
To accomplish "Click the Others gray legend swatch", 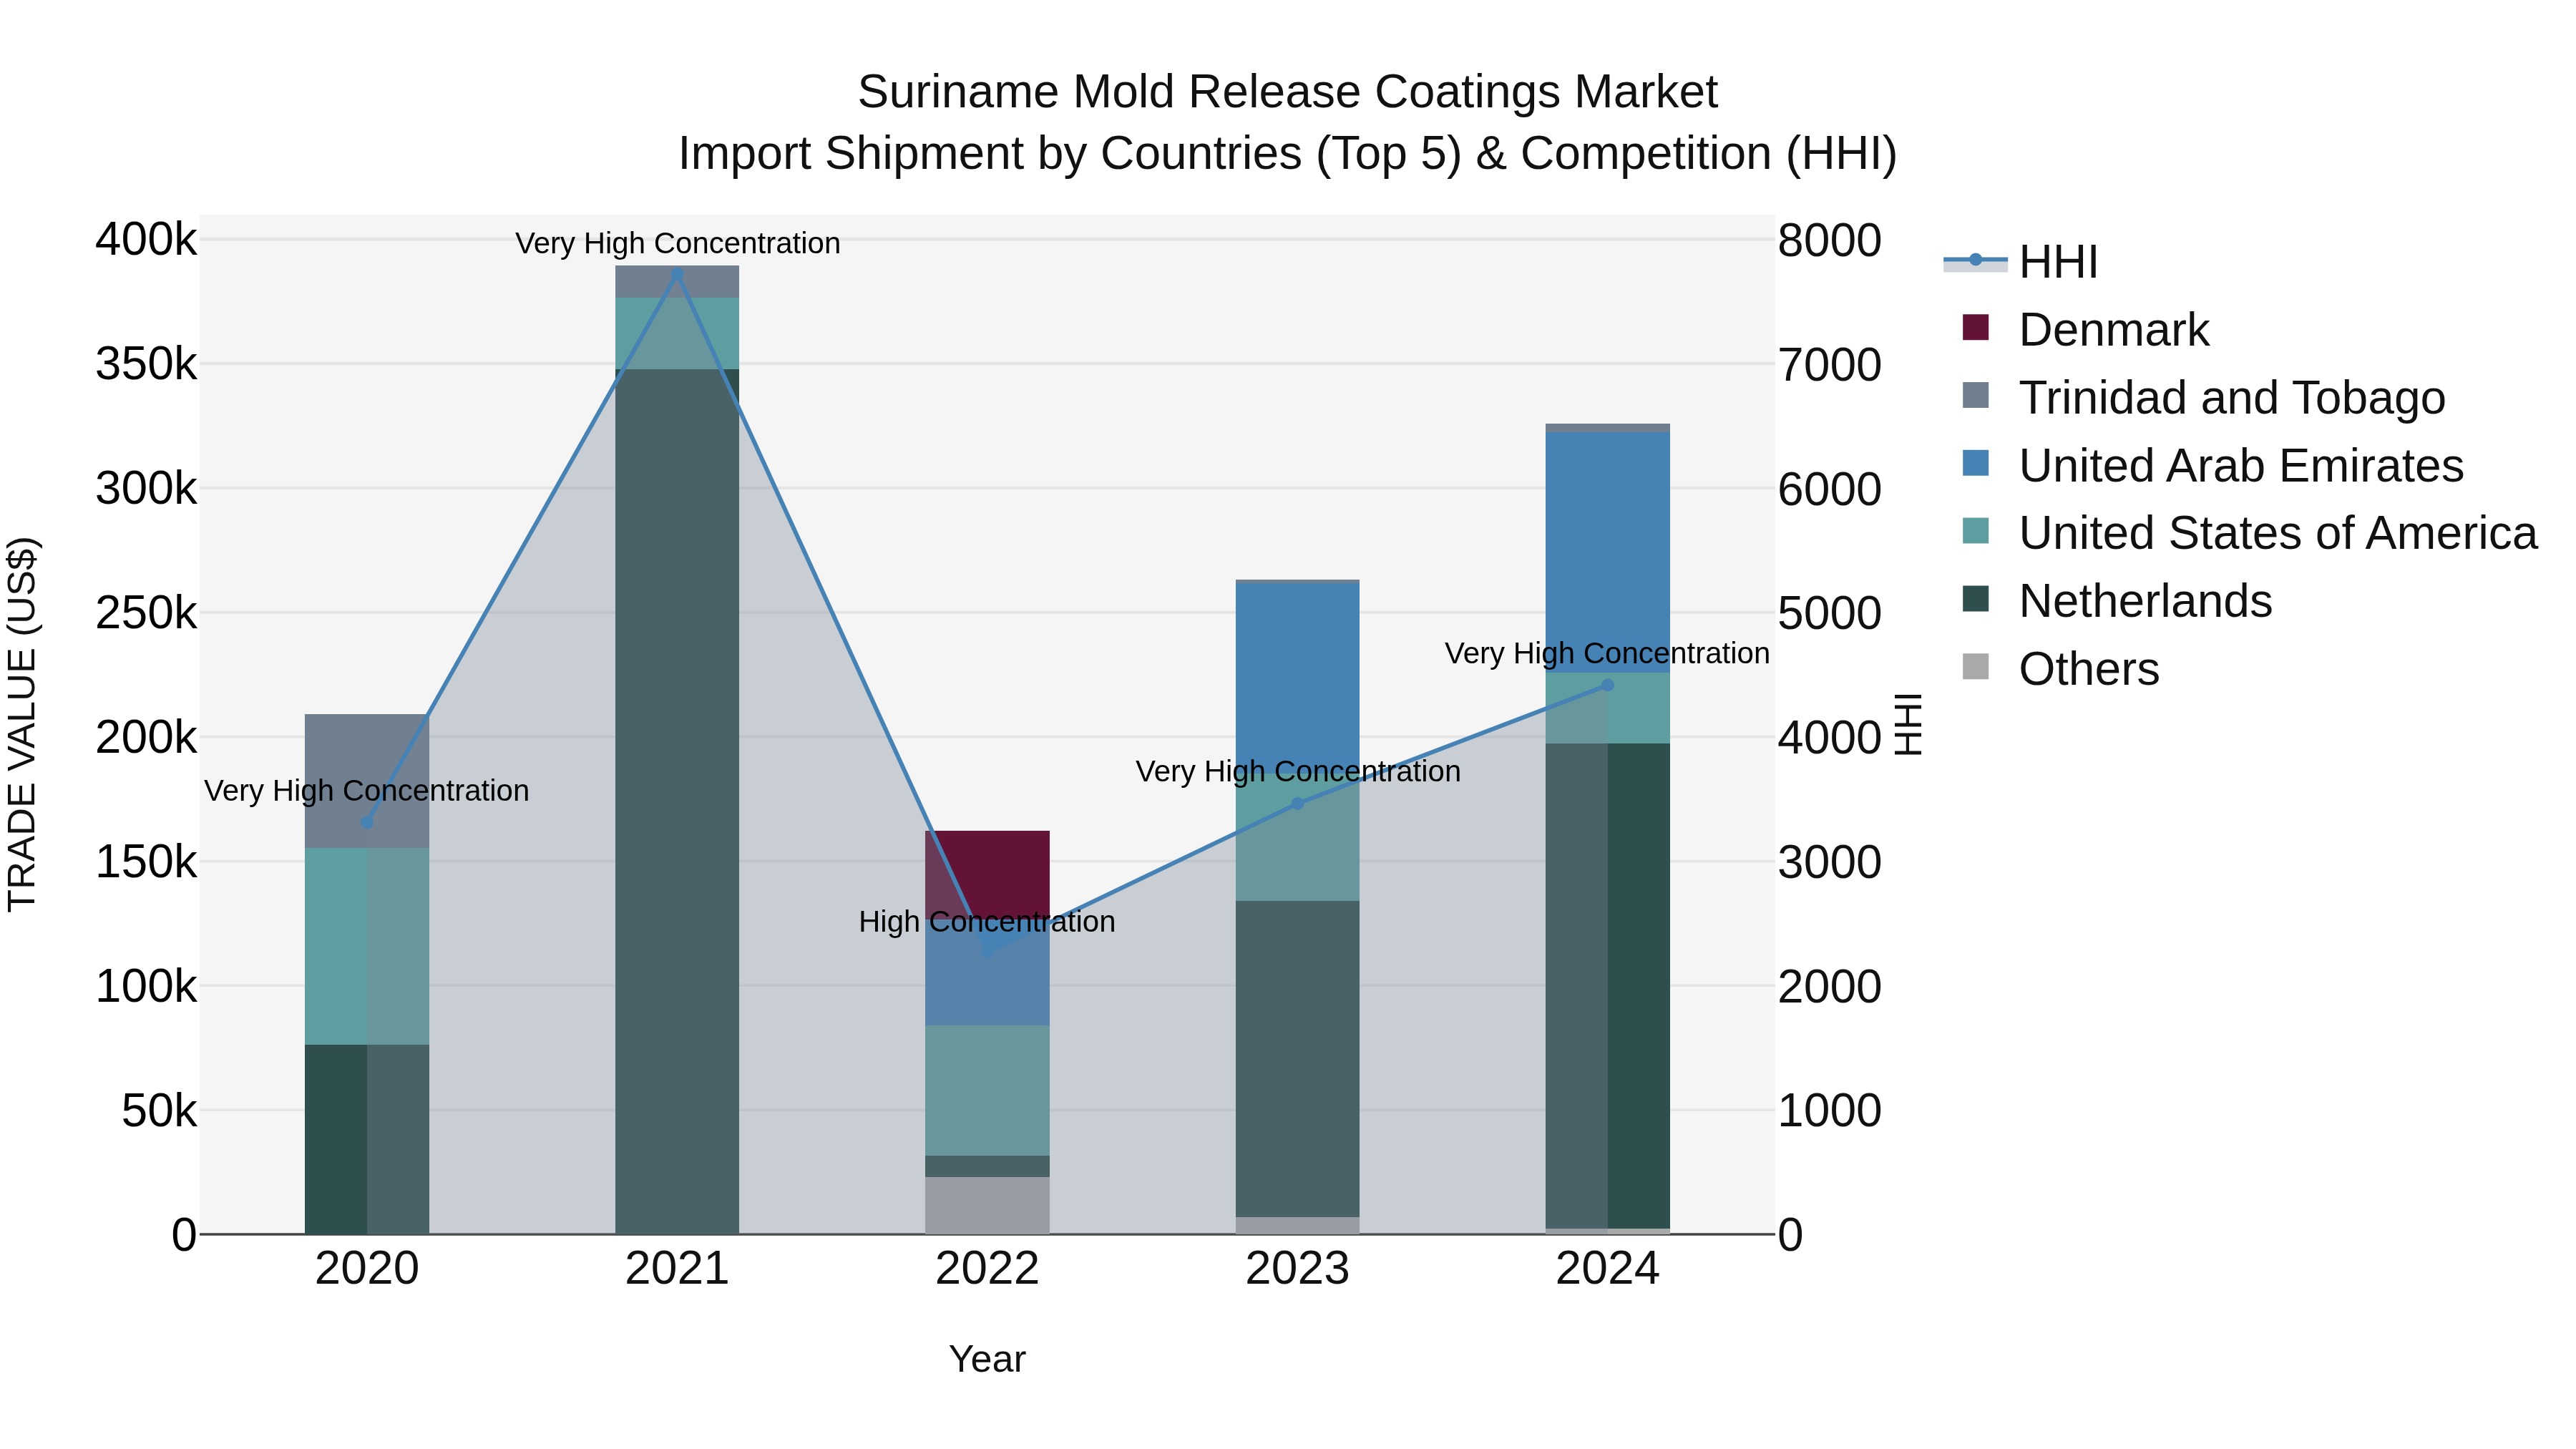I will tap(1976, 667).
